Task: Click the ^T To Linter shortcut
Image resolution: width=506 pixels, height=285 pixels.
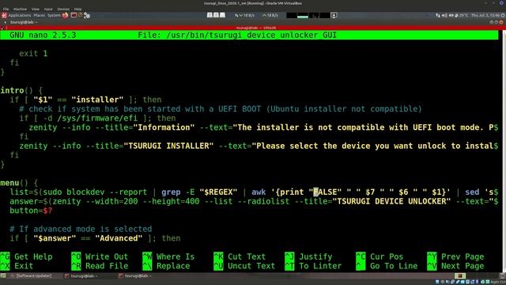Action: pos(313,266)
